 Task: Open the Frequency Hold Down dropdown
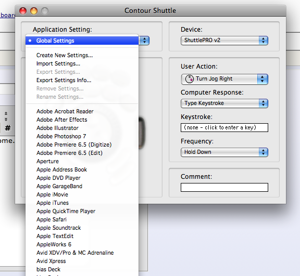pyautogui.click(x=224, y=152)
